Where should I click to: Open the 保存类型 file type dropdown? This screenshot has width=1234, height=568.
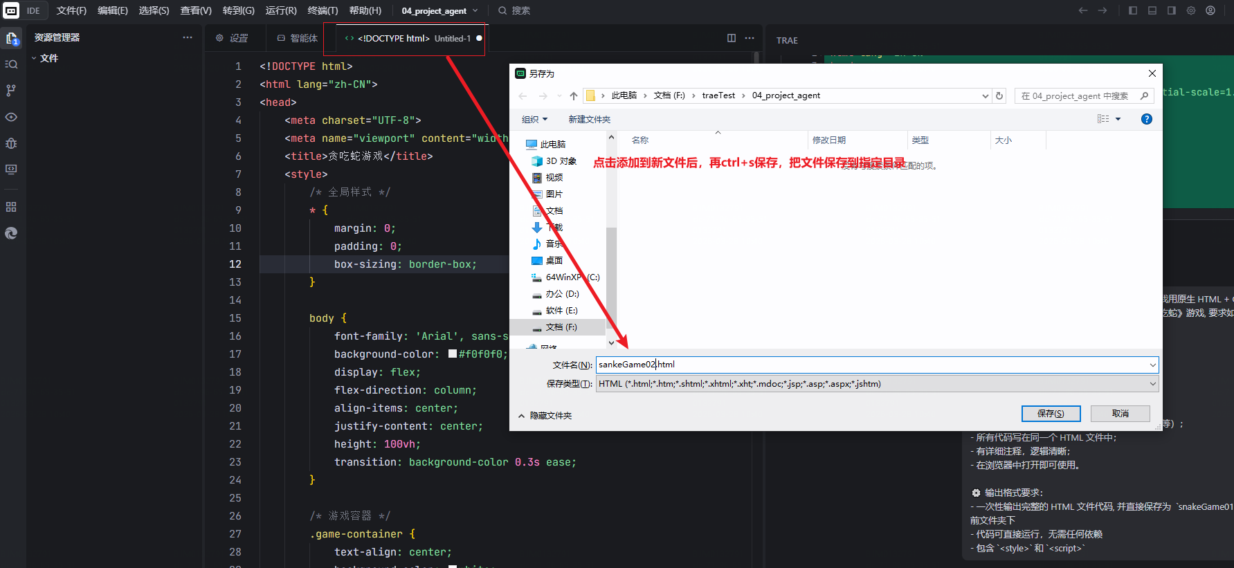click(1152, 383)
